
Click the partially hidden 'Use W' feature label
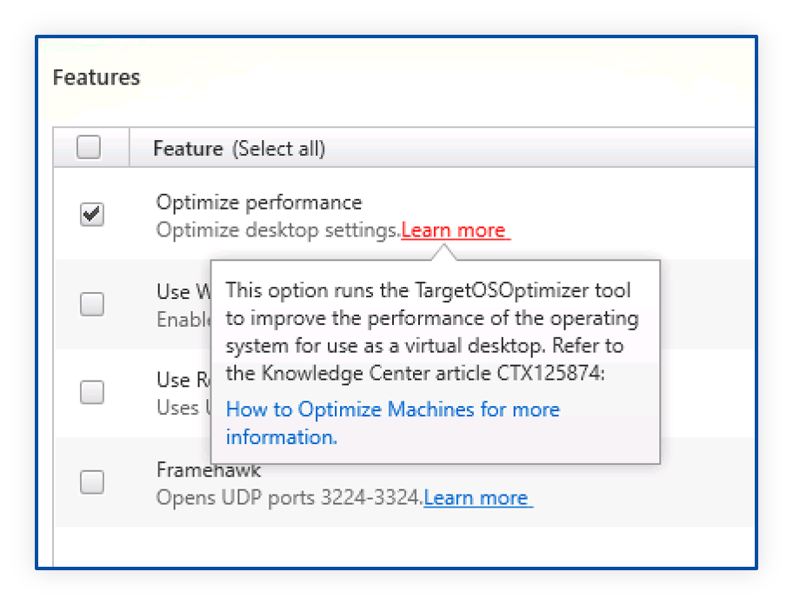[181, 291]
